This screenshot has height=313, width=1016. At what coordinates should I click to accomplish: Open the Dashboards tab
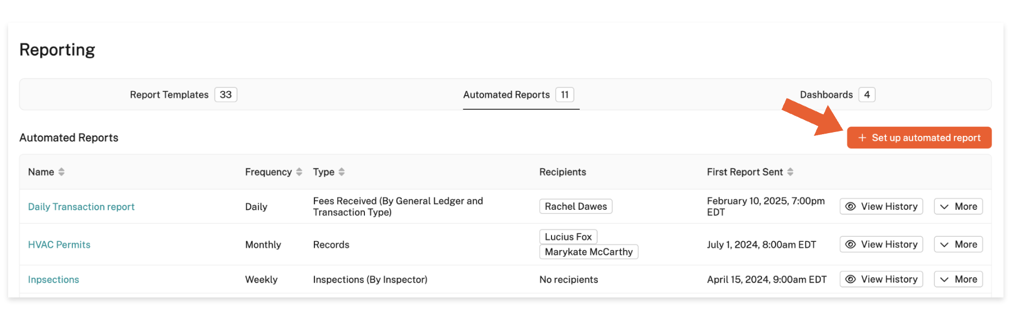(837, 95)
